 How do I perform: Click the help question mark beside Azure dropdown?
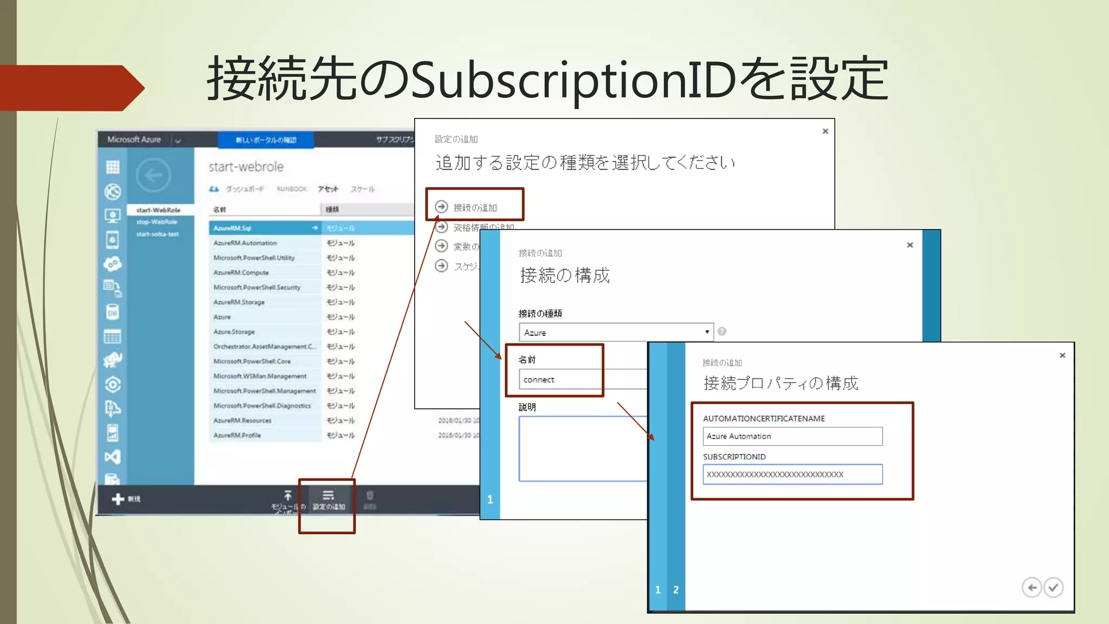[722, 331]
